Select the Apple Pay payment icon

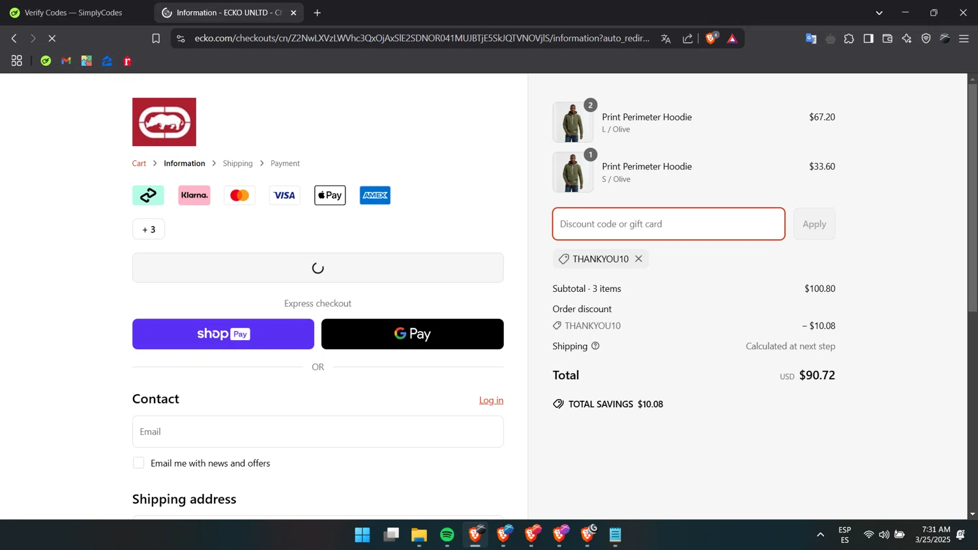330,195
